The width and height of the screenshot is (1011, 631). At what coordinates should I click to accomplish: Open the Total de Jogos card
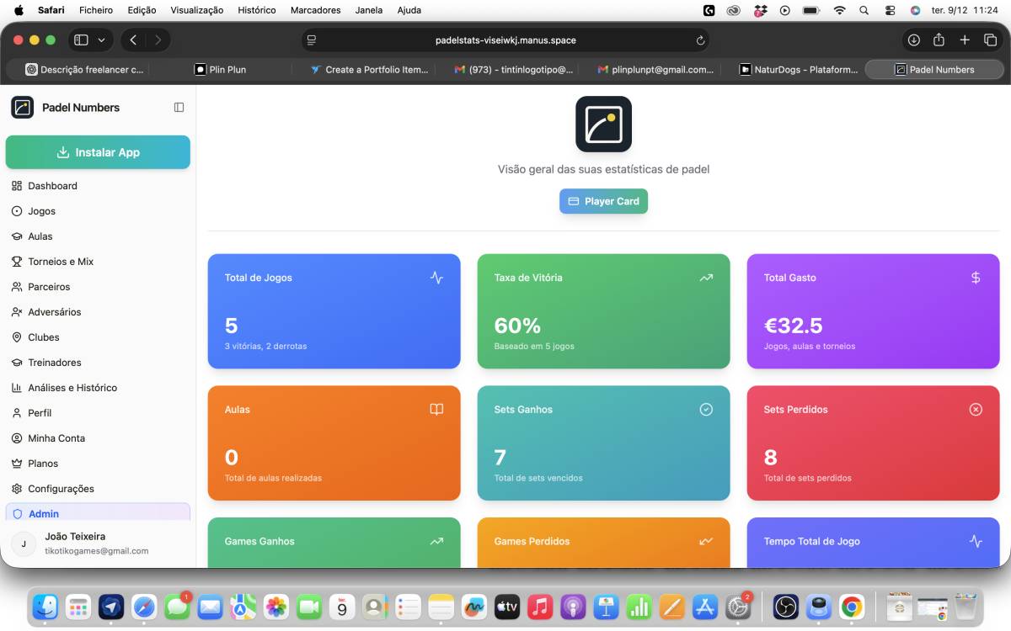(334, 311)
